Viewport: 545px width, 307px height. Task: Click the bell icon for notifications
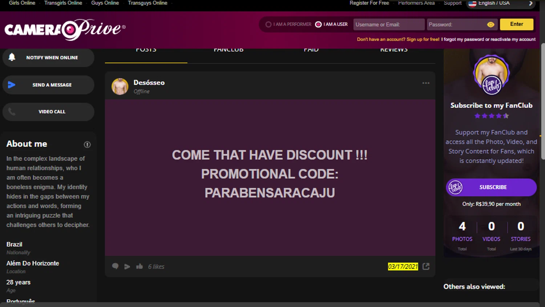point(12,57)
